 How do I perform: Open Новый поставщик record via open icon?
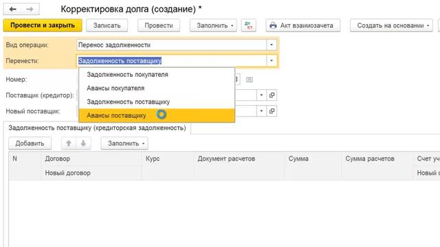tap(272, 111)
